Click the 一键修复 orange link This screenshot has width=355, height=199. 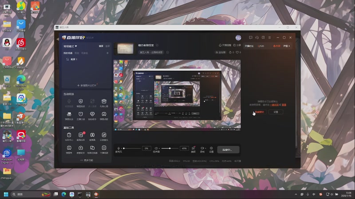[274, 105]
